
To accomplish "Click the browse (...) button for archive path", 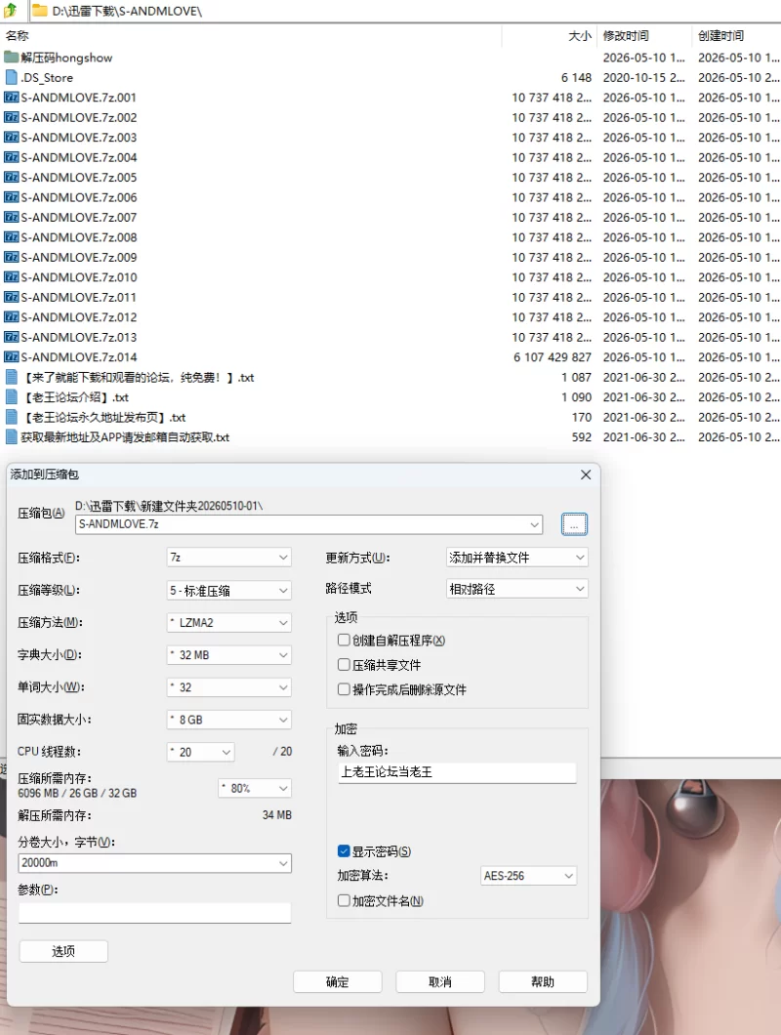I will pyautogui.click(x=574, y=524).
